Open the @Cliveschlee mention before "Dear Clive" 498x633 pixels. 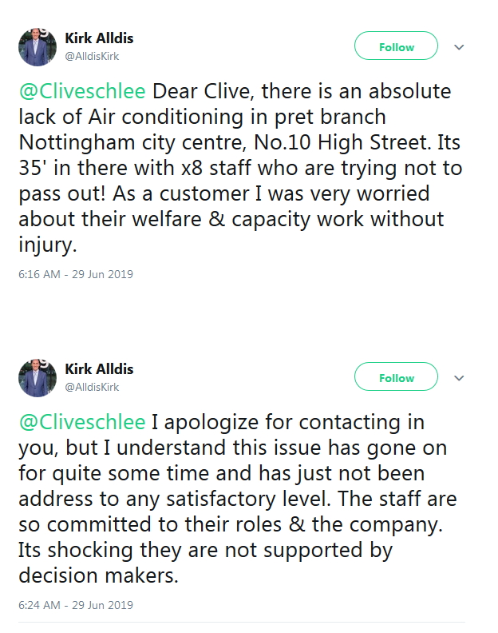click(x=81, y=91)
